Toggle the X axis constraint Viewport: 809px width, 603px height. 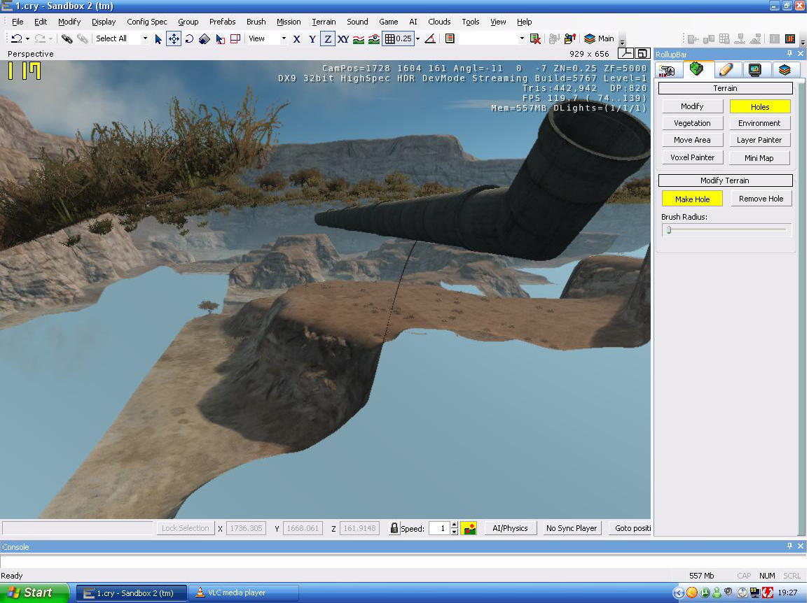[x=297, y=38]
